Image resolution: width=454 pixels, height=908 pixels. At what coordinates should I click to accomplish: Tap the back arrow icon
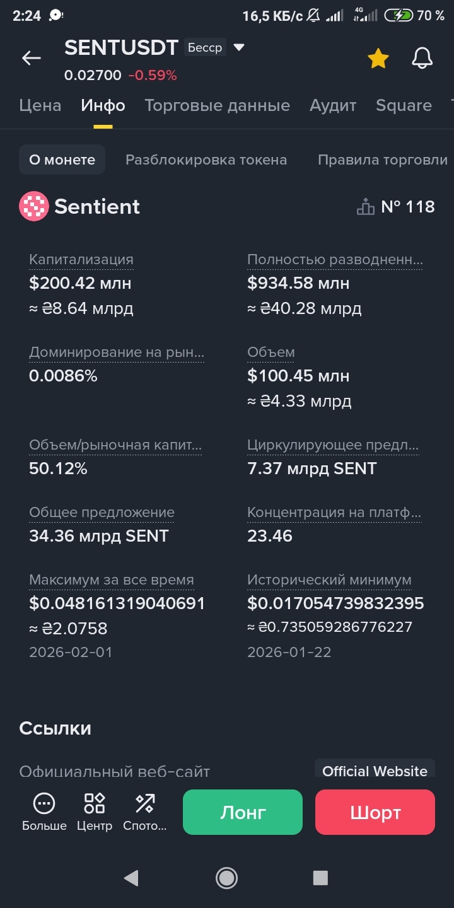[31, 59]
